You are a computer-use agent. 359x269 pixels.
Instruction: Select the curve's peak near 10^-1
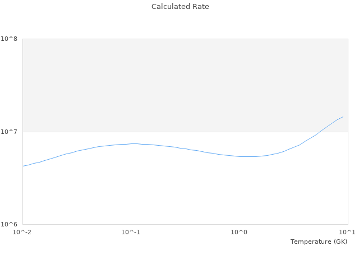pyautogui.click(x=133, y=143)
